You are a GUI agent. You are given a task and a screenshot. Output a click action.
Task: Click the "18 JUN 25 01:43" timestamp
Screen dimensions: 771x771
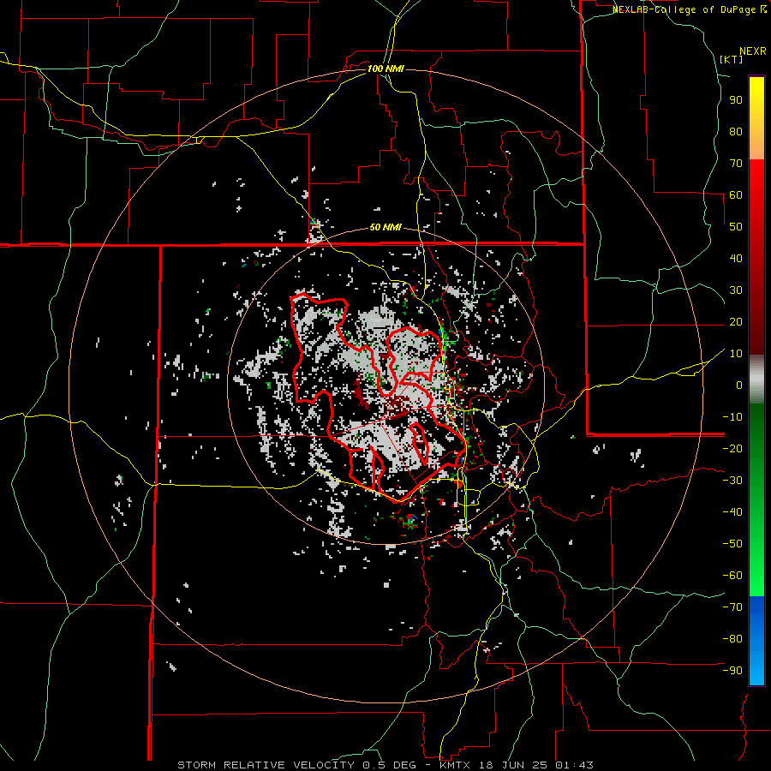point(535,765)
